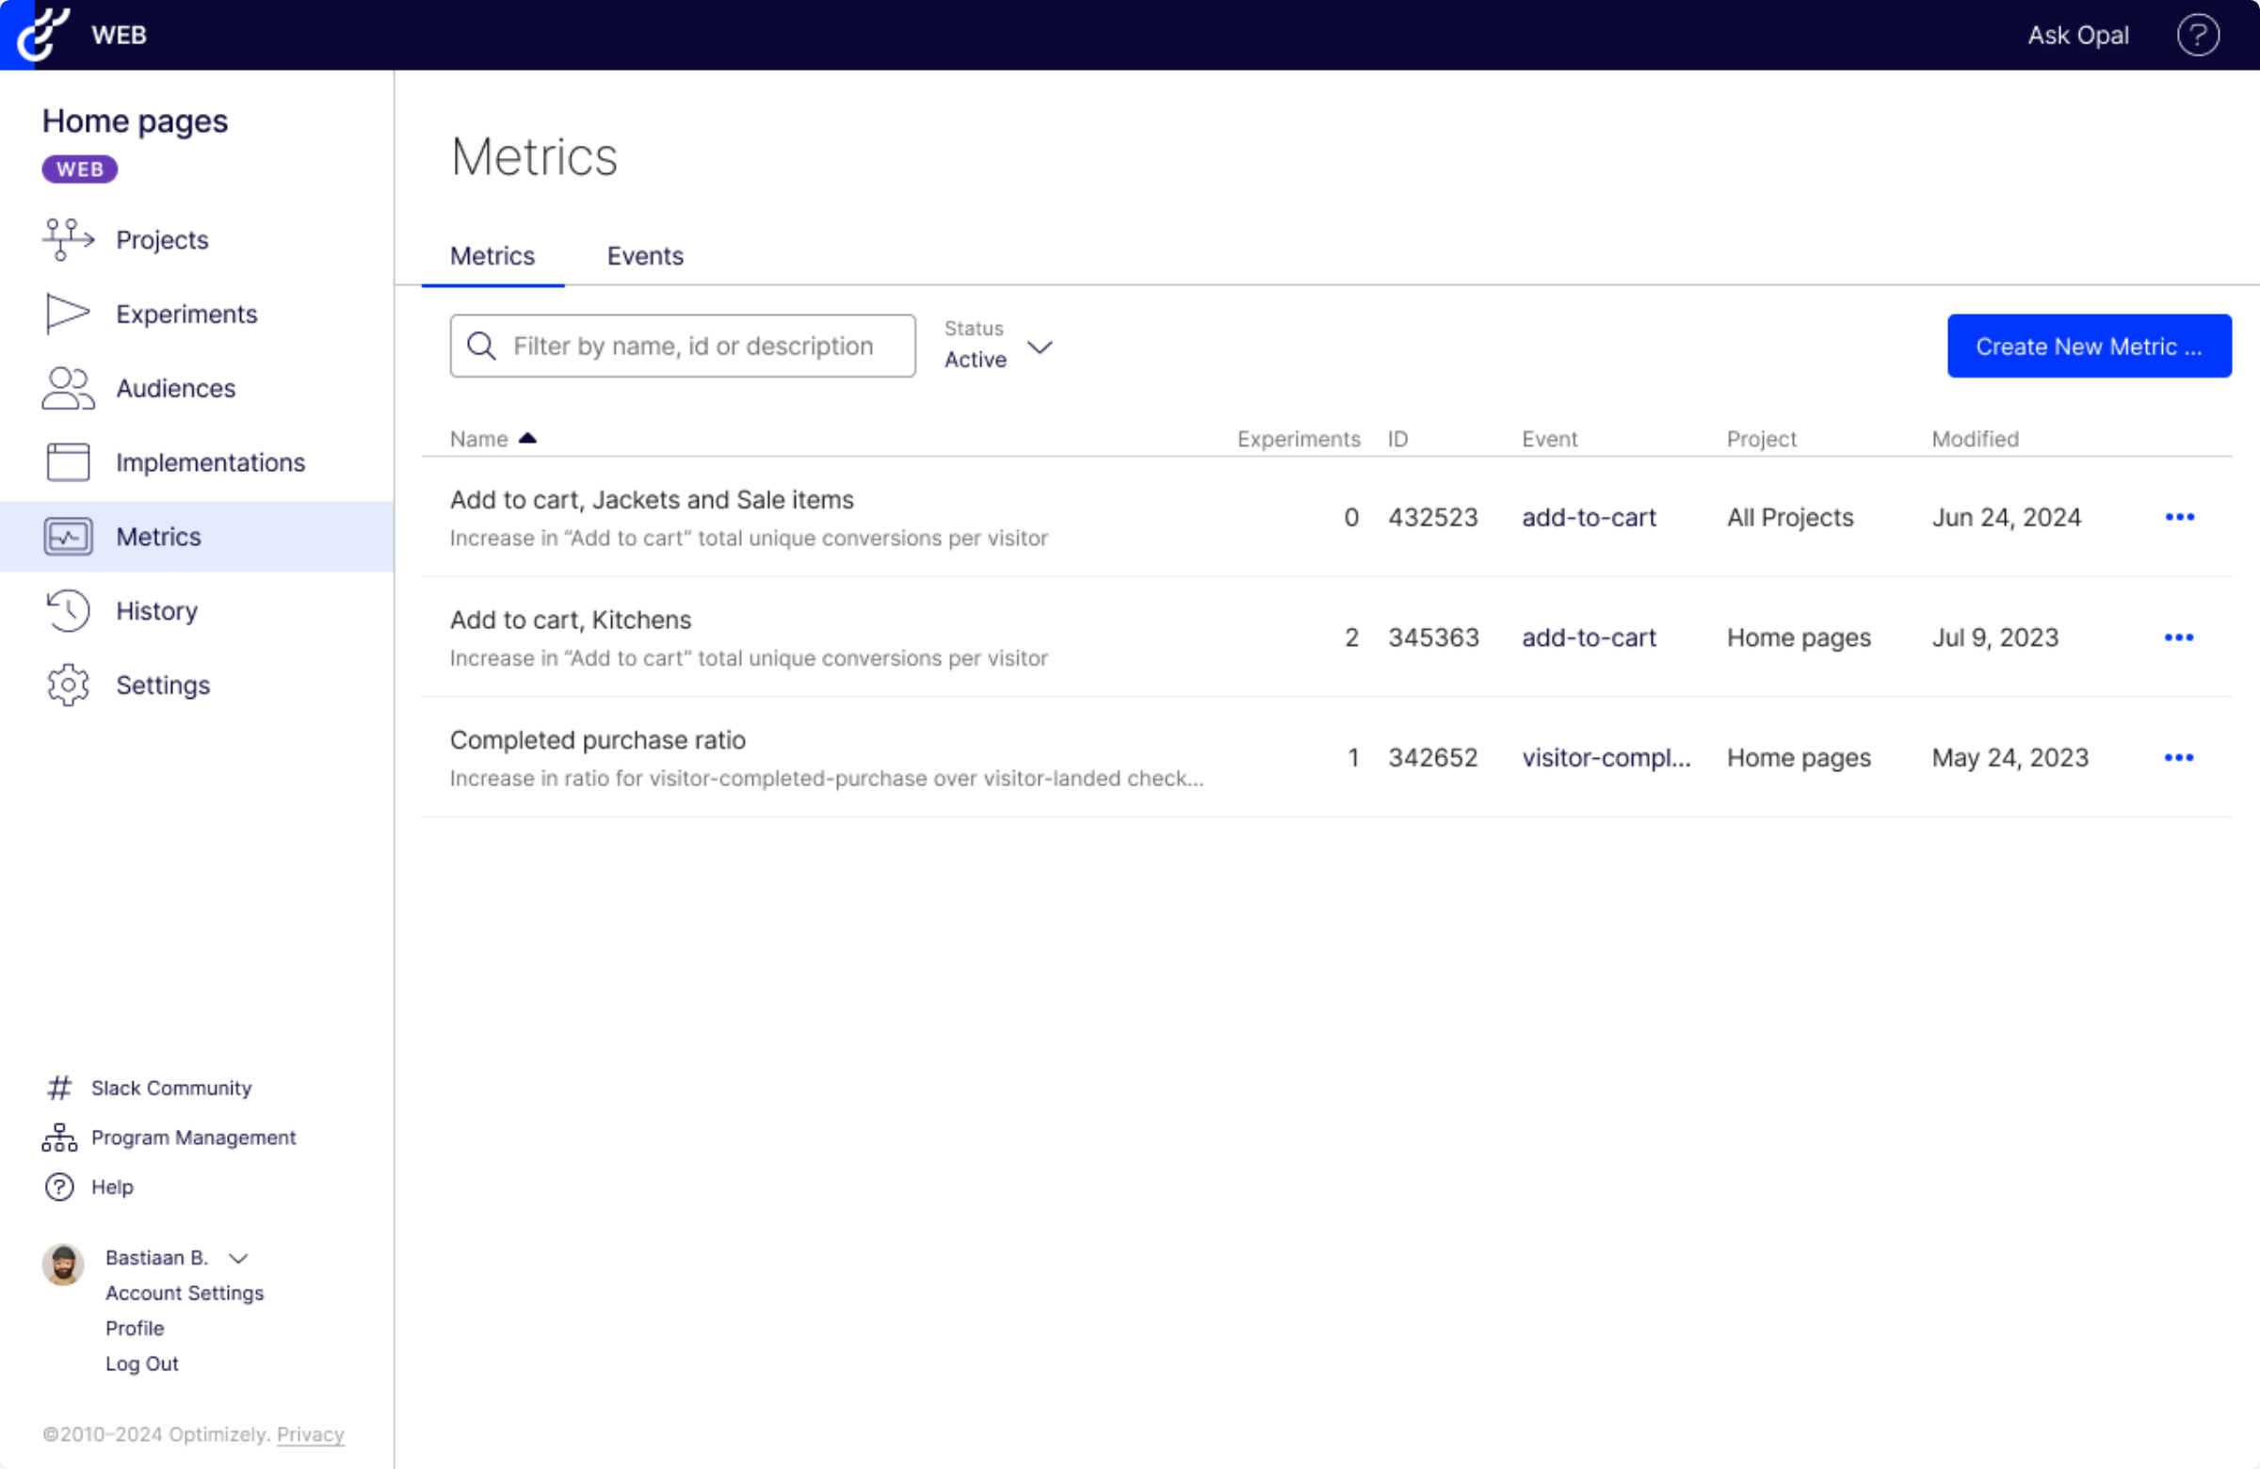Click the Program Management icon
This screenshot has width=2260, height=1469.
(x=59, y=1137)
